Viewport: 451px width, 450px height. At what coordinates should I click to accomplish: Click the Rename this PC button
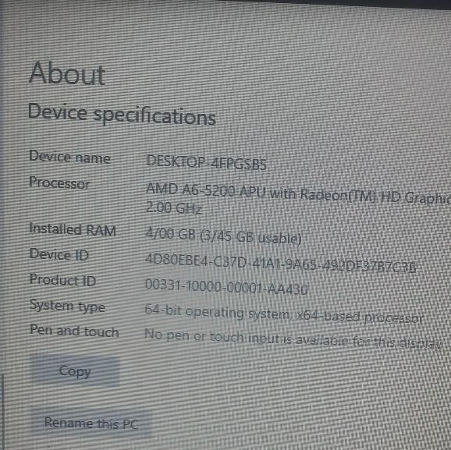click(x=91, y=423)
